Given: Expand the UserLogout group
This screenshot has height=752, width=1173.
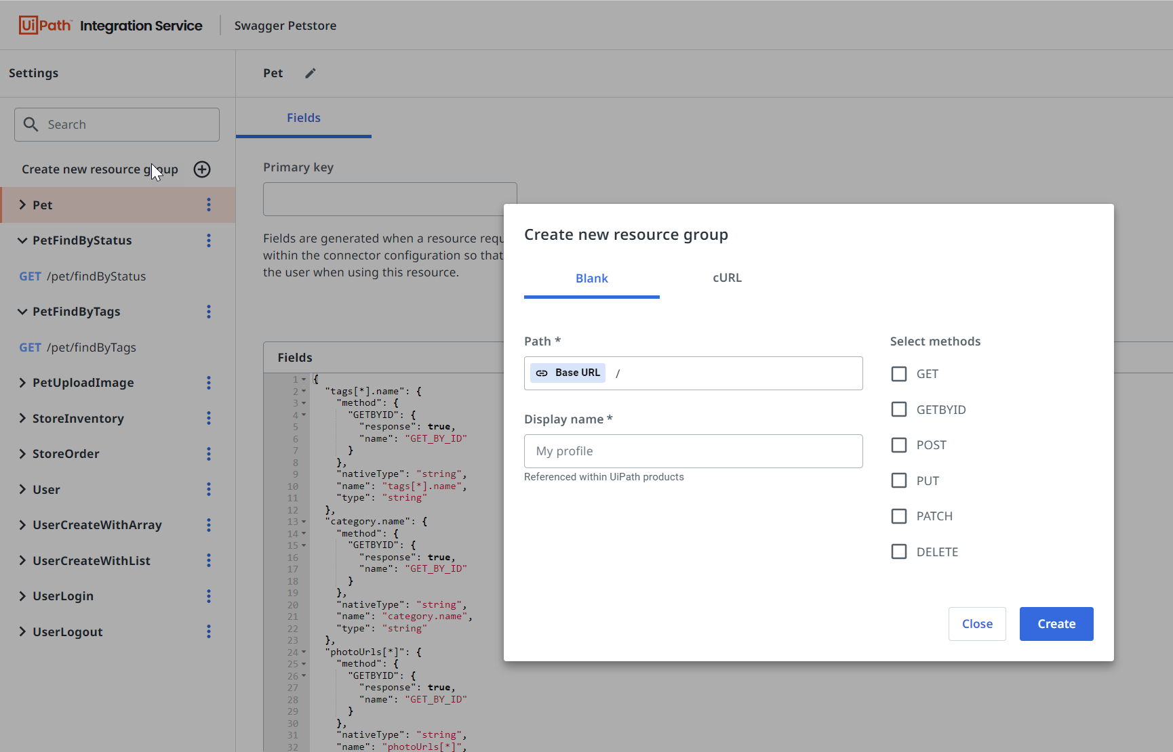Looking at the screenshot, I should (x=22, y=632).
